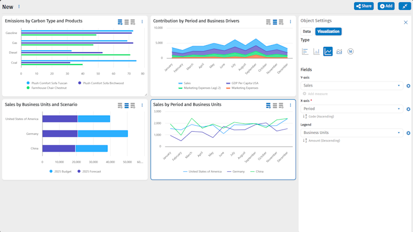Select first layout icon on Sales by Period chart

[268, 105]
